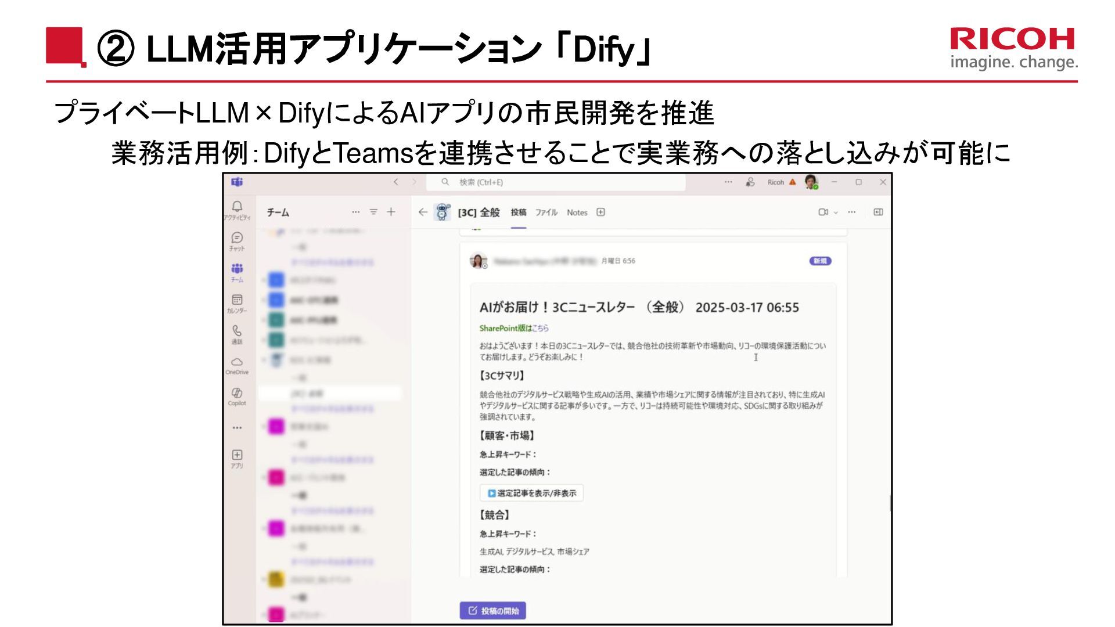Click the plus icon to add team
Viewport: 1115px width, 627px height.
[391, 212]
